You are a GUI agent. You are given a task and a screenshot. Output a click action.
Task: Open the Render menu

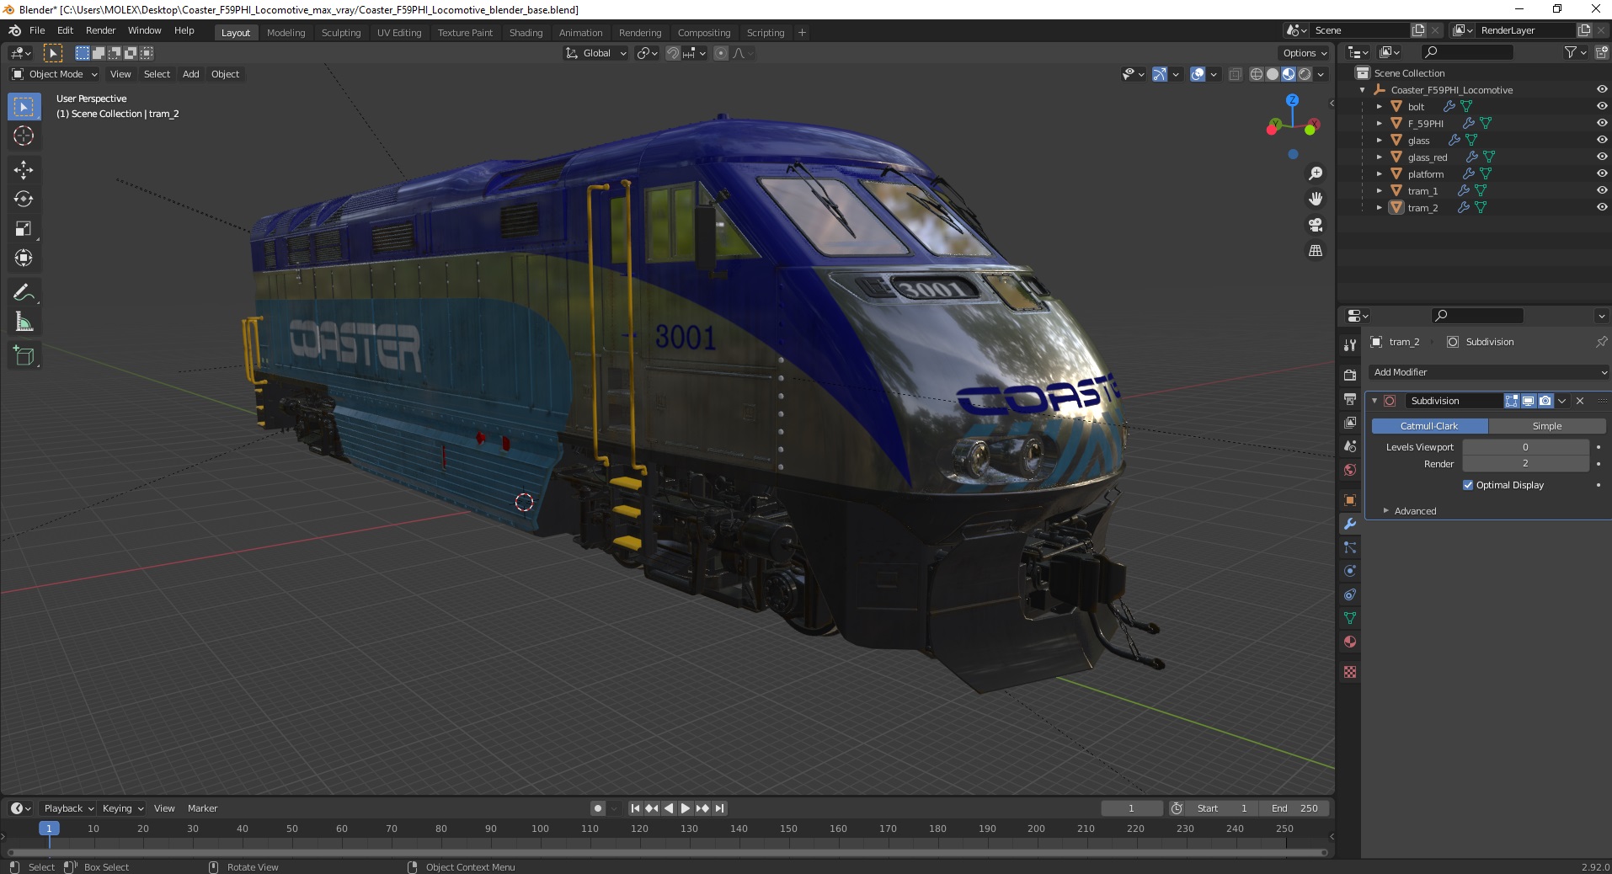pyautogui.click(x=100, y=30)
